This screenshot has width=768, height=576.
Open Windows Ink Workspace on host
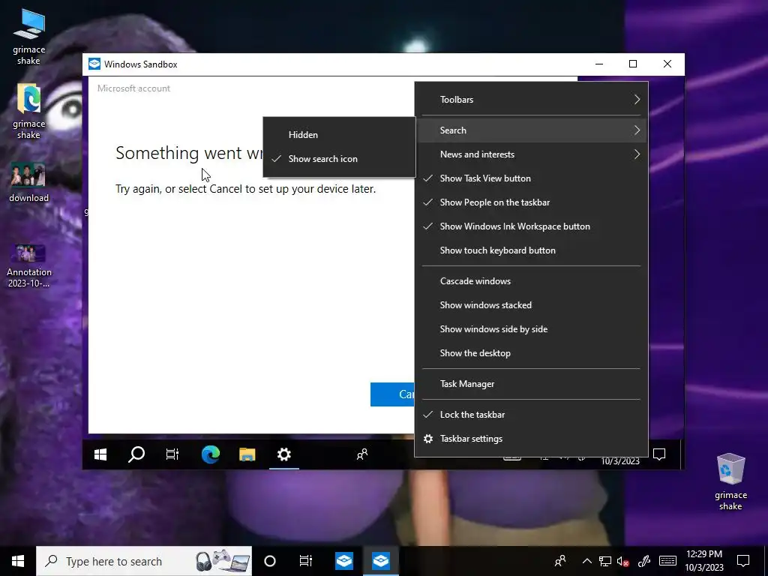(644, 561)
